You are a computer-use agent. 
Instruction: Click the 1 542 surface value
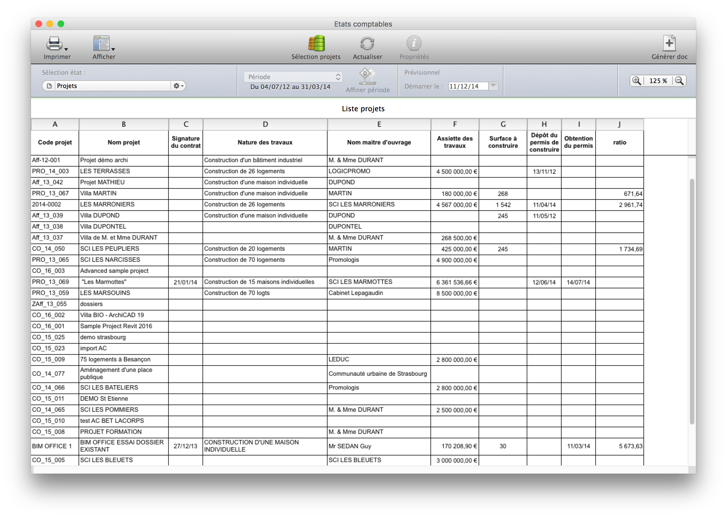click(503, 205)
